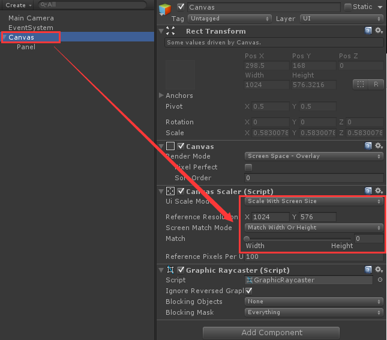Open Graphic Raycaster help icon

[368, 270]
